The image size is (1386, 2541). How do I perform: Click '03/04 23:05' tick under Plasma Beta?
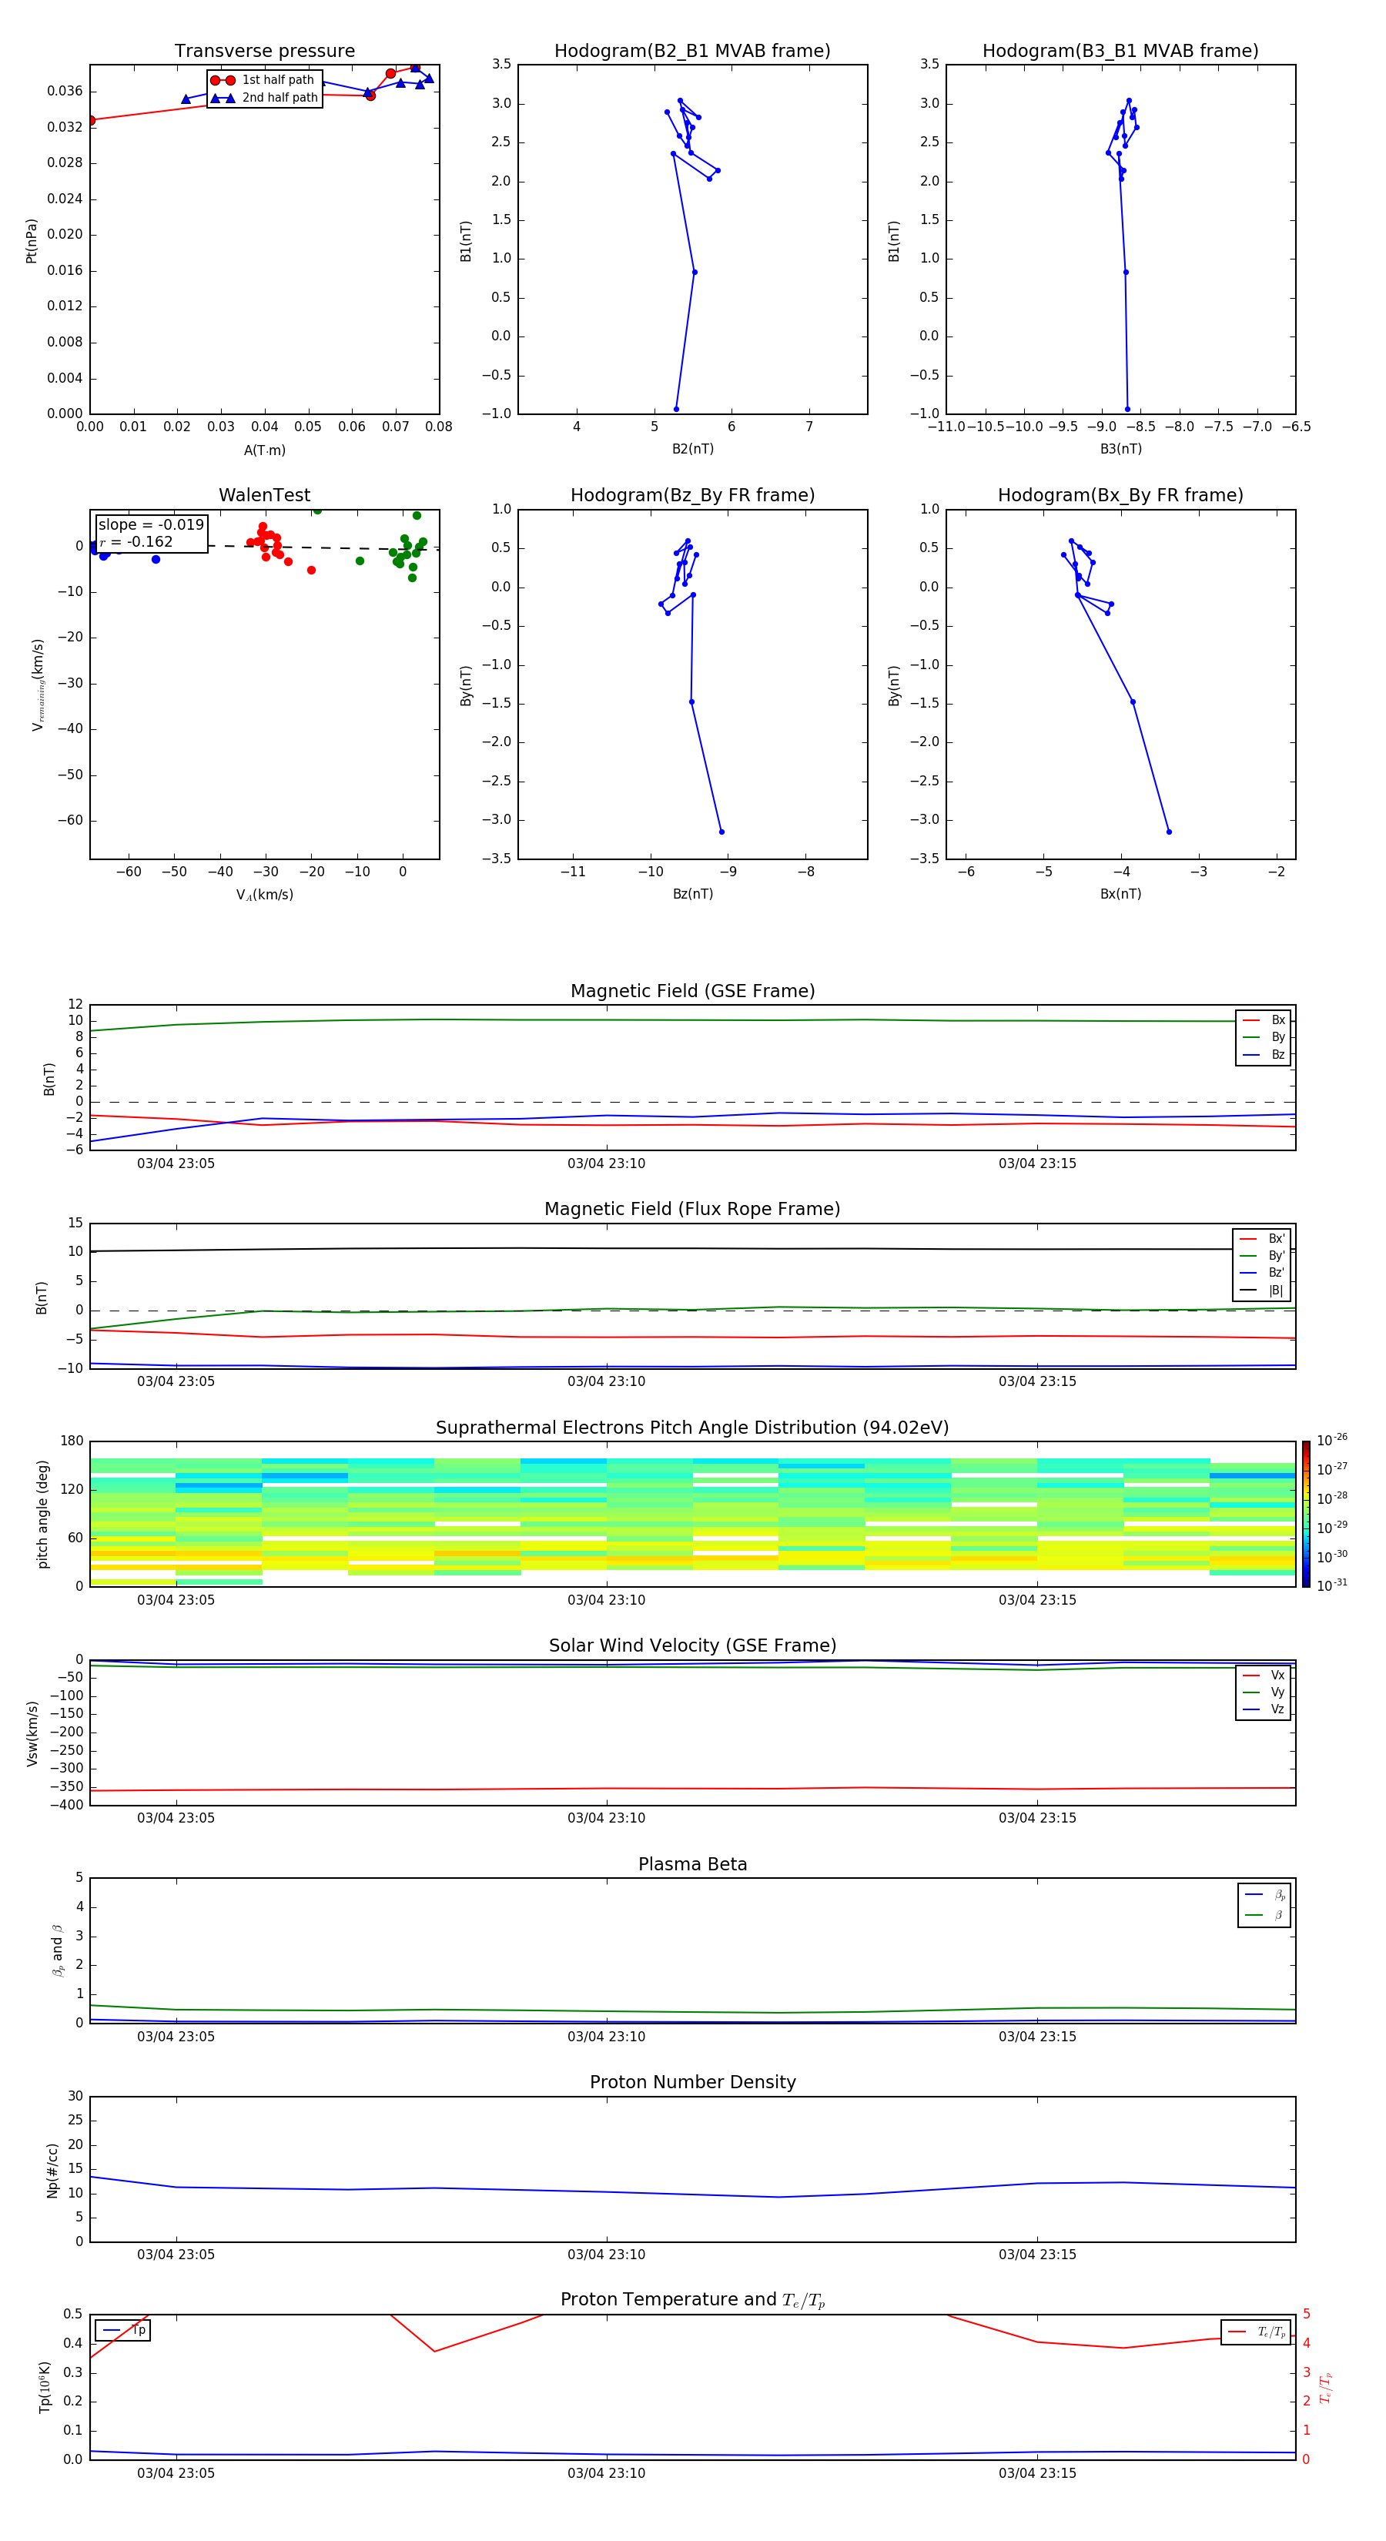176,2036
